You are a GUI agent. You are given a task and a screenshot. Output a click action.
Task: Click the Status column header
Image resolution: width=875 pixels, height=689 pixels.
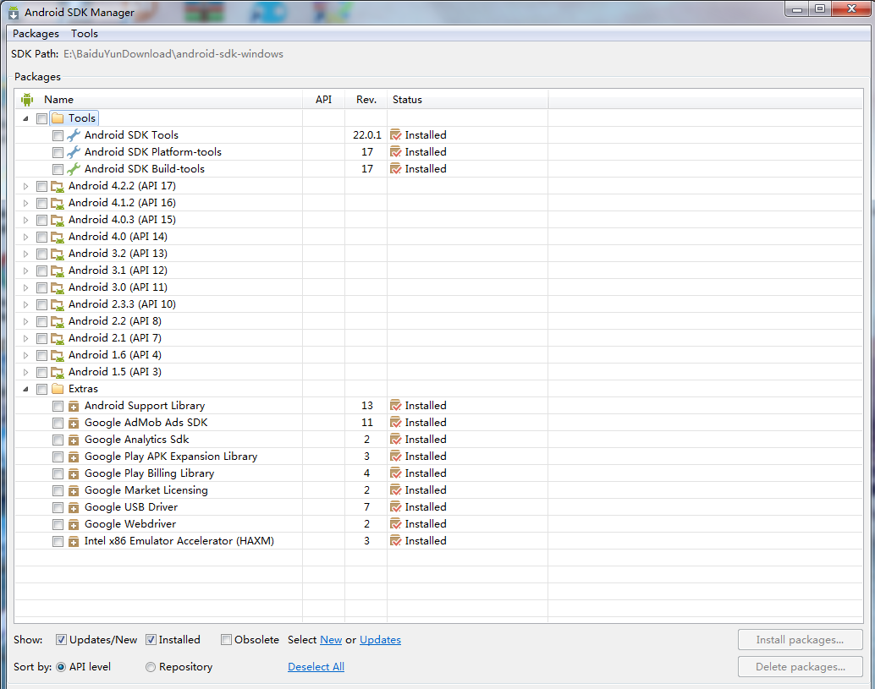click(x=468, y=99)
